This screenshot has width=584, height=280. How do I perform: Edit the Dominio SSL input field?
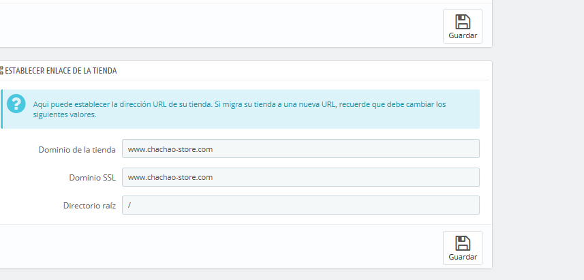pyautogui.click(x=301, y=177)
